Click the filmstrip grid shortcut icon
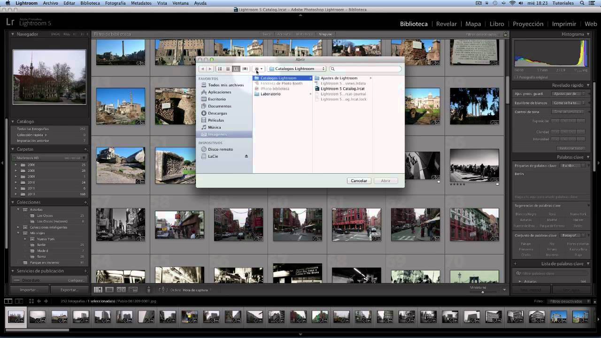 [31, 301]
